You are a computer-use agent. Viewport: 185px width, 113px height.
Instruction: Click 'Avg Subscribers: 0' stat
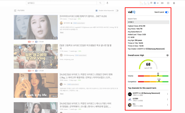pos(135,32)
